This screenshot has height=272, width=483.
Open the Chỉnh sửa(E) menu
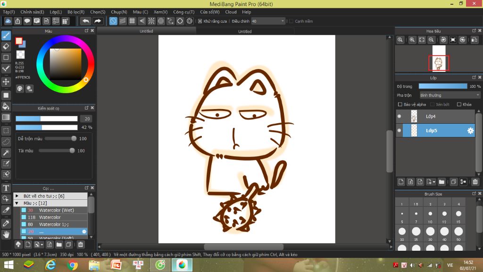pyautogui.click(x=33, y=12)
